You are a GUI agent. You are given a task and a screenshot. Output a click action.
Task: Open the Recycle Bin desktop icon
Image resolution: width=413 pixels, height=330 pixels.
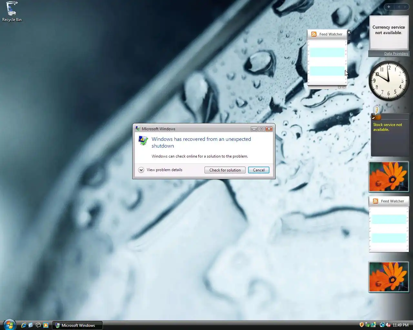tap(12, 12)
